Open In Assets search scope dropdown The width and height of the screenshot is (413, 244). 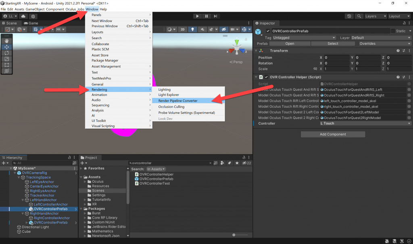tap(156, 169)
